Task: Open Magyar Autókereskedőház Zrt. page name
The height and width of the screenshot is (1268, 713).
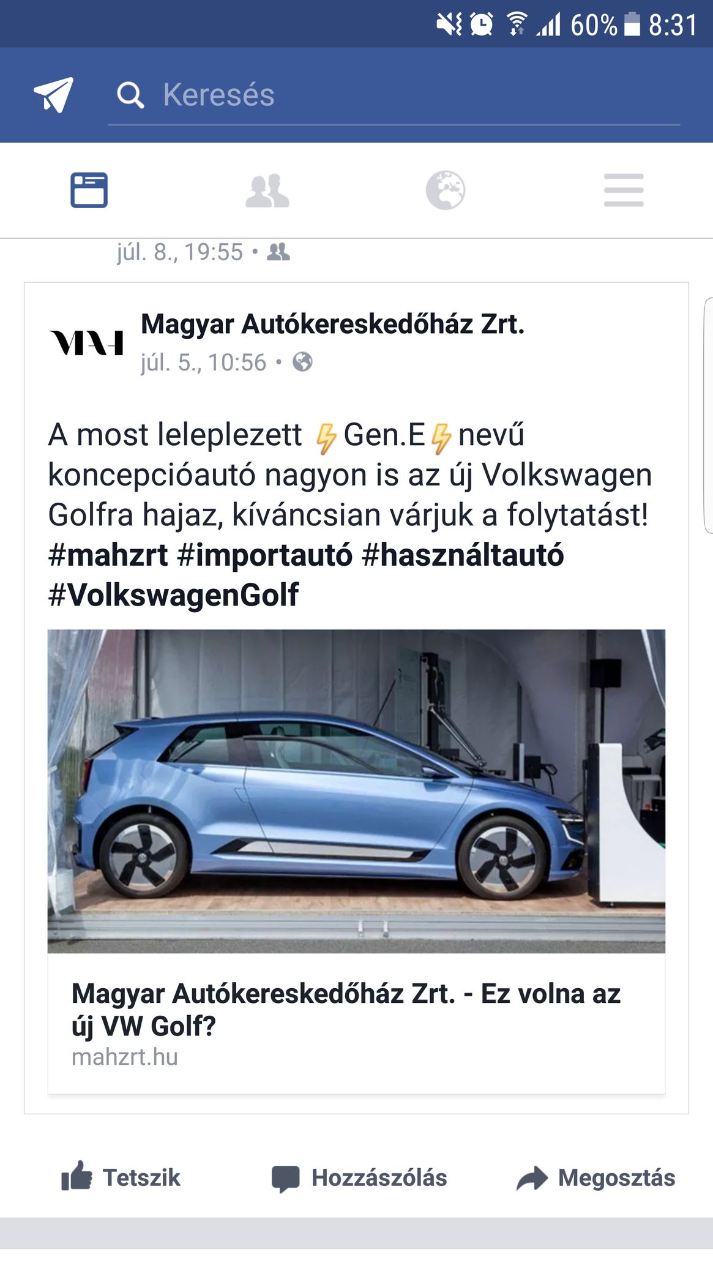Action: [x=333, y=324]
